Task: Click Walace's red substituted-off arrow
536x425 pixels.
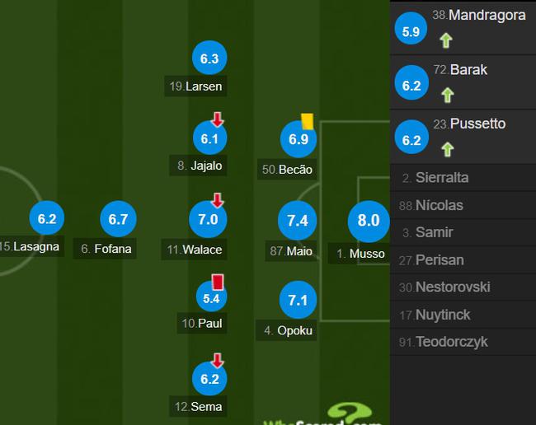Action: (x=218, y=200)
